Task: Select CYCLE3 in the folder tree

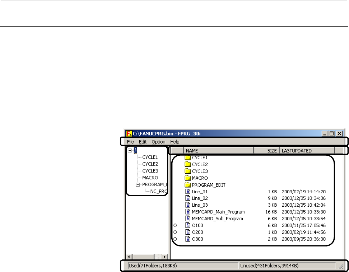Action: pos(150,171)
